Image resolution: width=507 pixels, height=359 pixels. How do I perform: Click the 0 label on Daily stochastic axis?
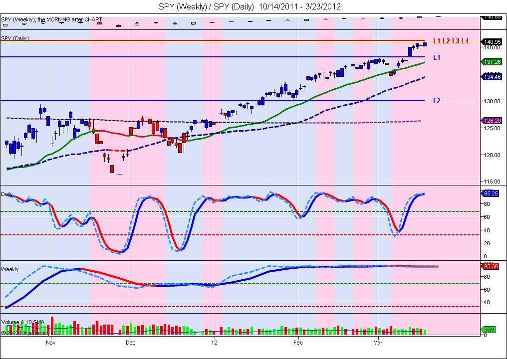[x=485, y=257]
